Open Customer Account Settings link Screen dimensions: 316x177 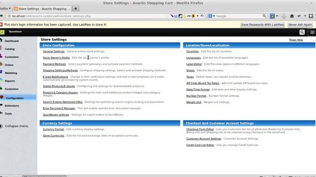[203, 139]
